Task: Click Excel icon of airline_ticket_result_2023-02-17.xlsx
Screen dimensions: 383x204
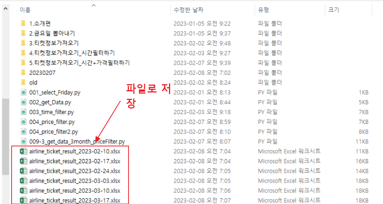Action: click(x=24, y=161)
